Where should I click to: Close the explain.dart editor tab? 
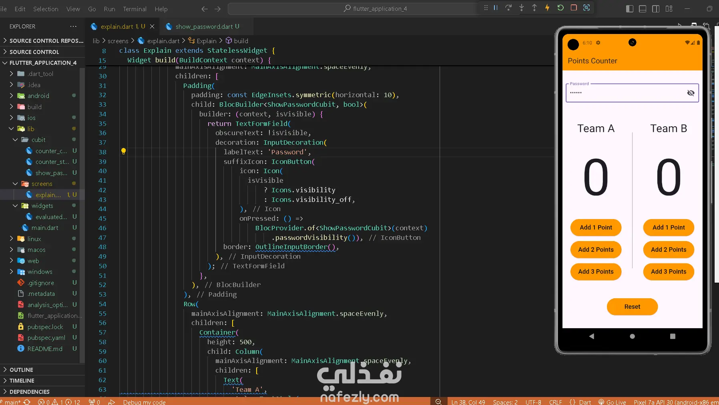[152, 26]
